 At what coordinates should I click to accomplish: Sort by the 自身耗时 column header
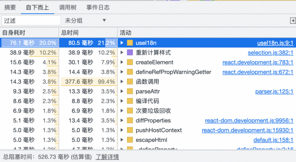(x=29, y=33)
